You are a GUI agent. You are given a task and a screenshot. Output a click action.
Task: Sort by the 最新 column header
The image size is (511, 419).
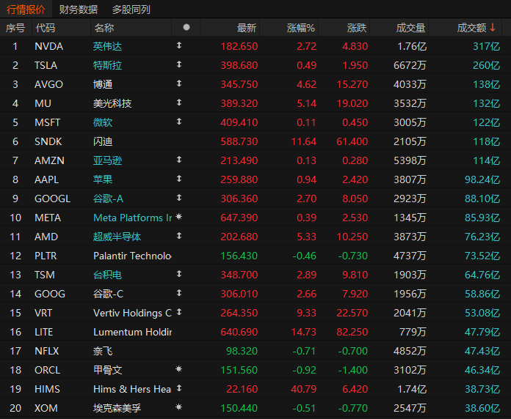(x=247, y=28)
